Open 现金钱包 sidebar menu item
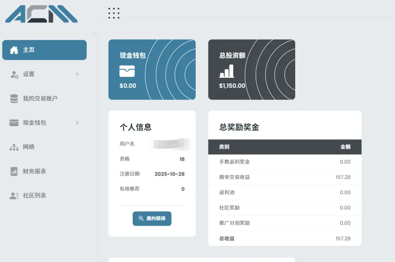This screenshot has width=395, height=262. 44,123
